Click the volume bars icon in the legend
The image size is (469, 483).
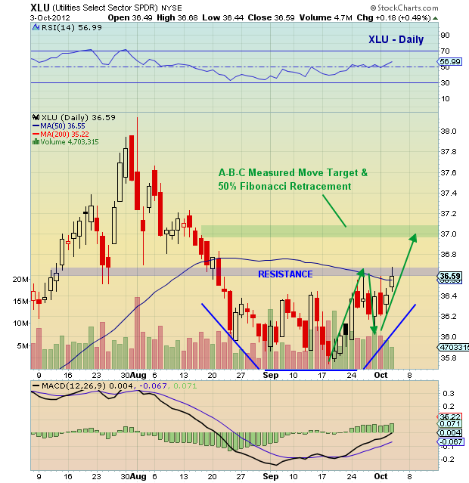click(x=36, y=141)
